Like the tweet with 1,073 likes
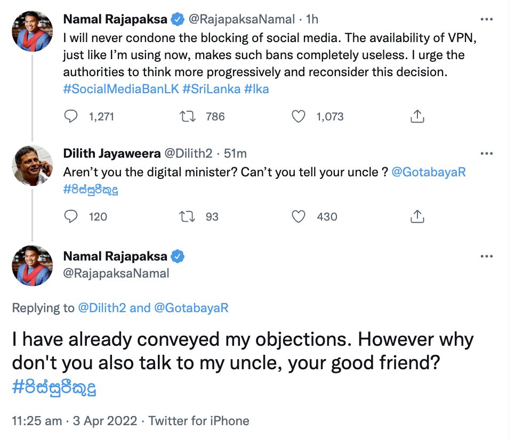Viewport: 515px width, 439px height. pos(300,116)
